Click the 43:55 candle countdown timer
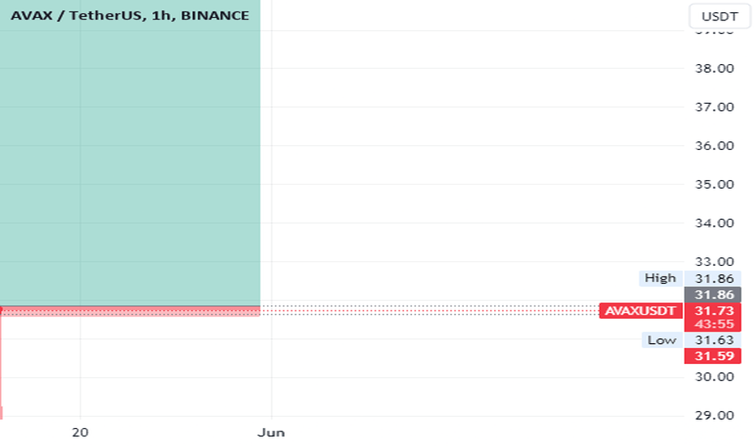756x446 pixels. (x=714, y=324)
